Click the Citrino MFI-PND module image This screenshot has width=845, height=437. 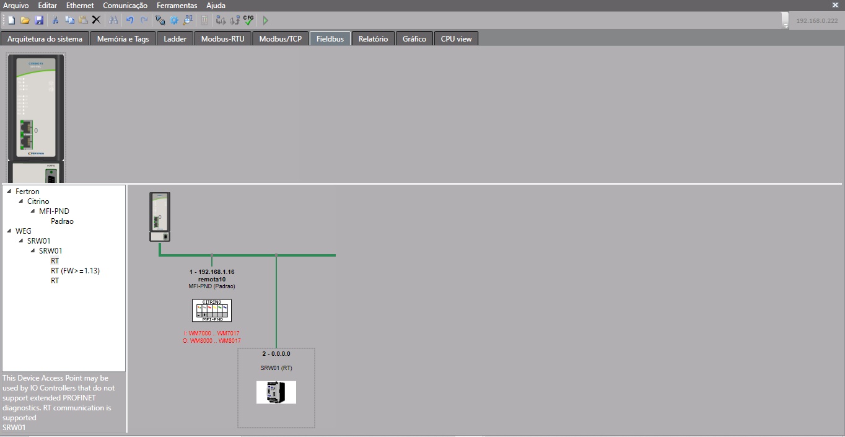point(212,311)
